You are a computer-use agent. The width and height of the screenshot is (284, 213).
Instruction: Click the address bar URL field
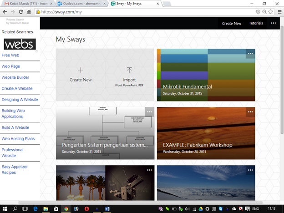coord(145,12)
